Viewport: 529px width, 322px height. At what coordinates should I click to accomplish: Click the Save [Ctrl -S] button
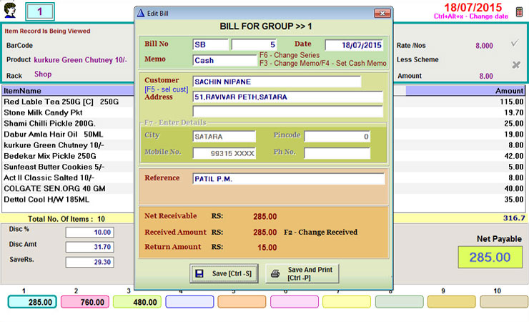tap(224, 273)
